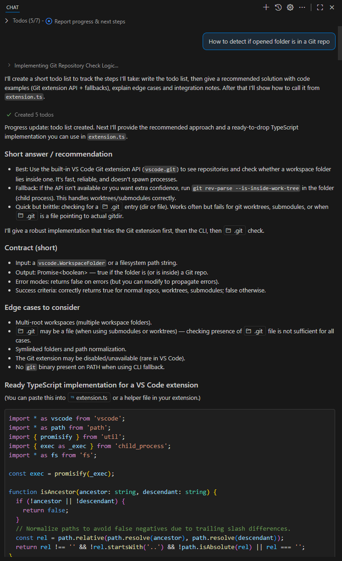Close the chat panel
Screen dimensions: 342x561
[x=332, y=7]
